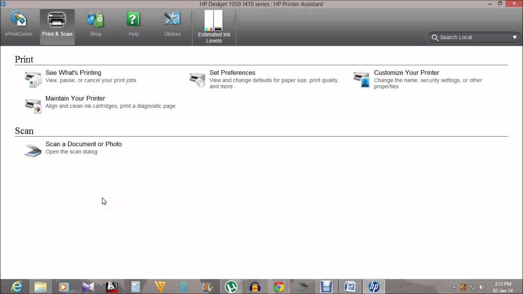Click the Search Local input field
The height and width of the screenshot is (294, 523).
[474, 37]
